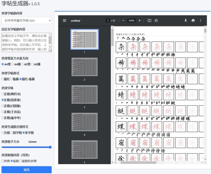Click the 15mm grid size value
211x174 pixels.
(32, 142)
